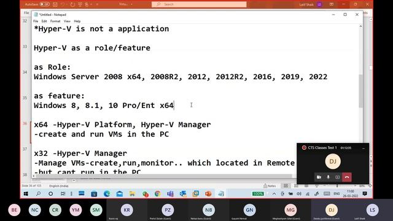Viewport: 393px width, 221px height.
Task: Open File Explorer from taskbar
Action: (132, 194)
